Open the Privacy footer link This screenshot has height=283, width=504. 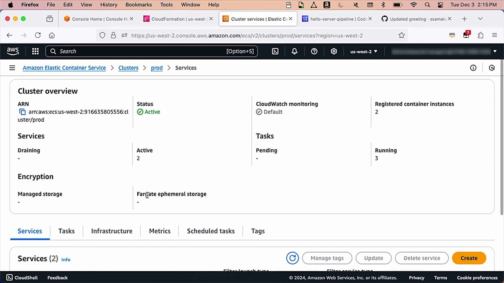click(x=417, y=278)
